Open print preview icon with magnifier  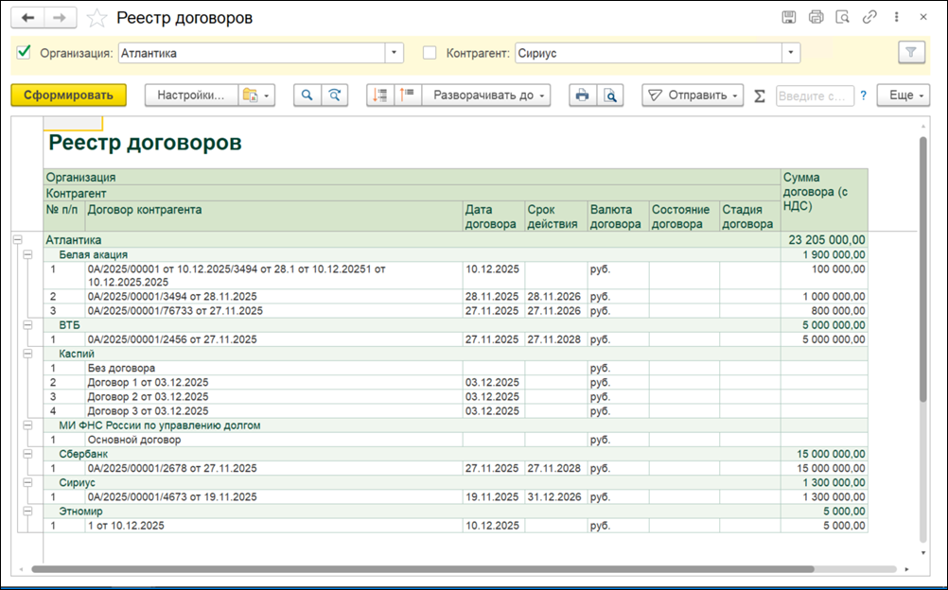610,95
